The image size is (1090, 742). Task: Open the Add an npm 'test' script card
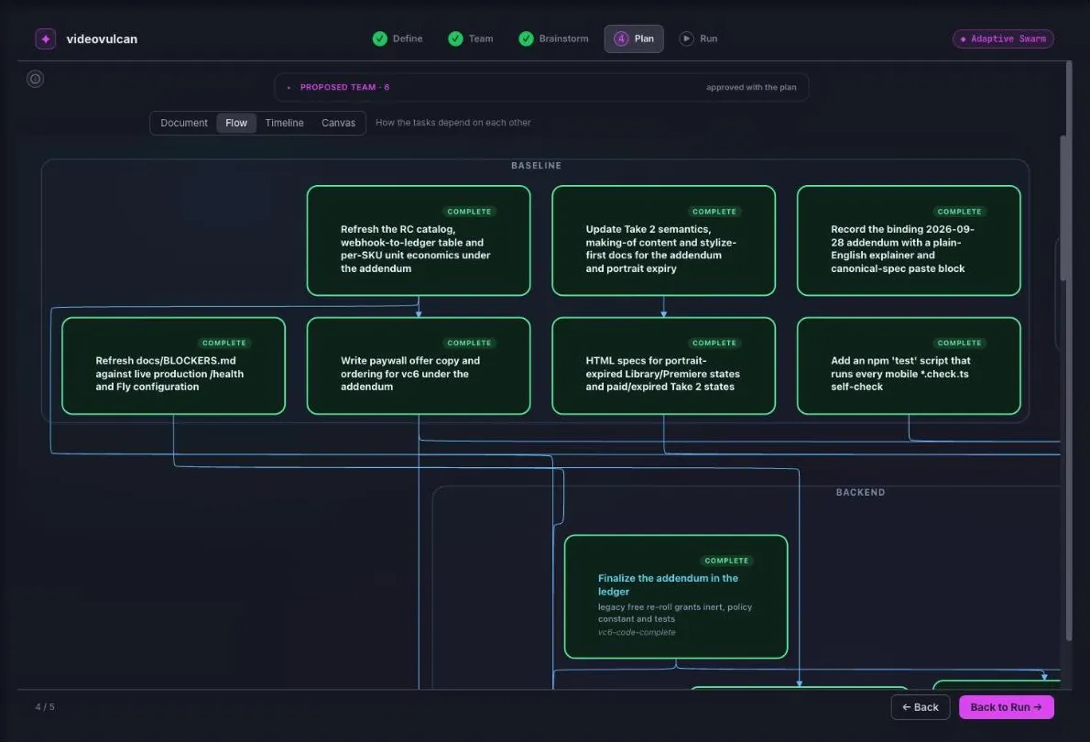coord(909,366)
